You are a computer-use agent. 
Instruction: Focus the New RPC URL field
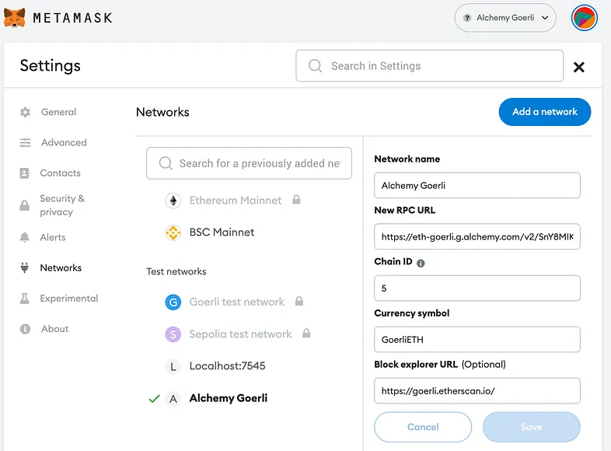tap(477, 236)
